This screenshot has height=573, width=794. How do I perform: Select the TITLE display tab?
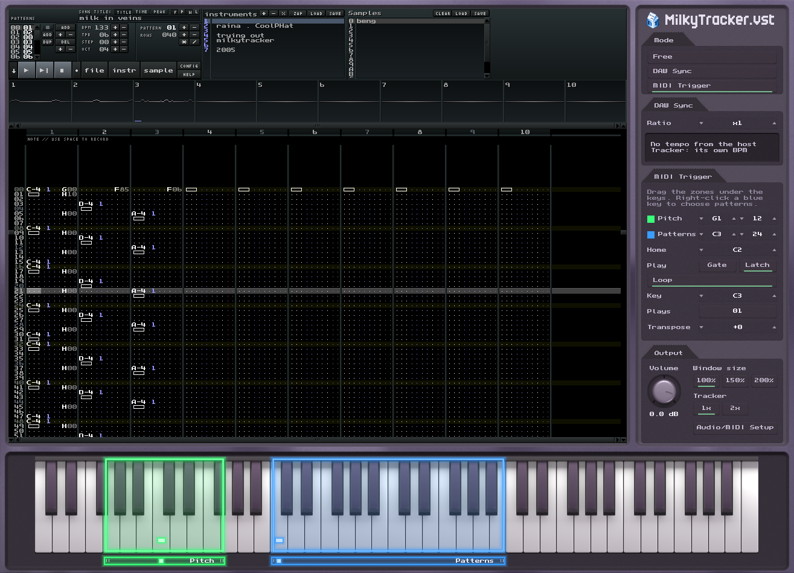[x=124, y=12]
